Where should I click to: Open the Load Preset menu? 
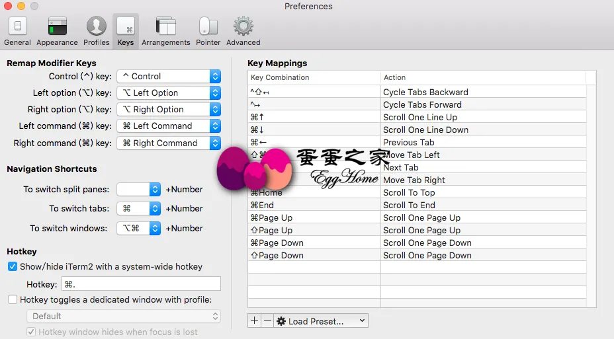[321, 321]
